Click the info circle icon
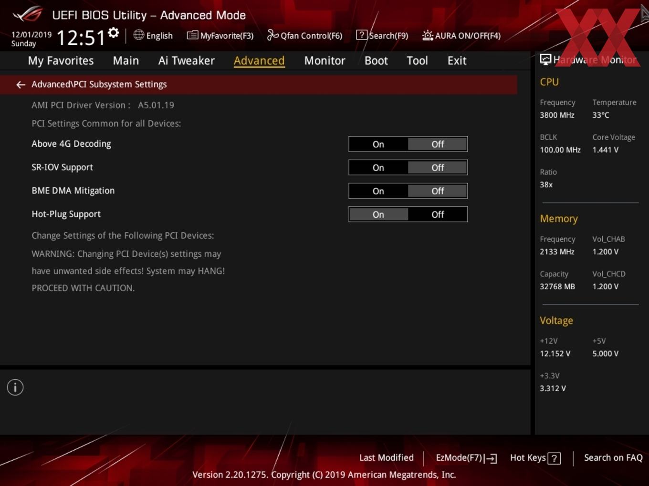Screen dimensions: 649x486 point(15,387)
